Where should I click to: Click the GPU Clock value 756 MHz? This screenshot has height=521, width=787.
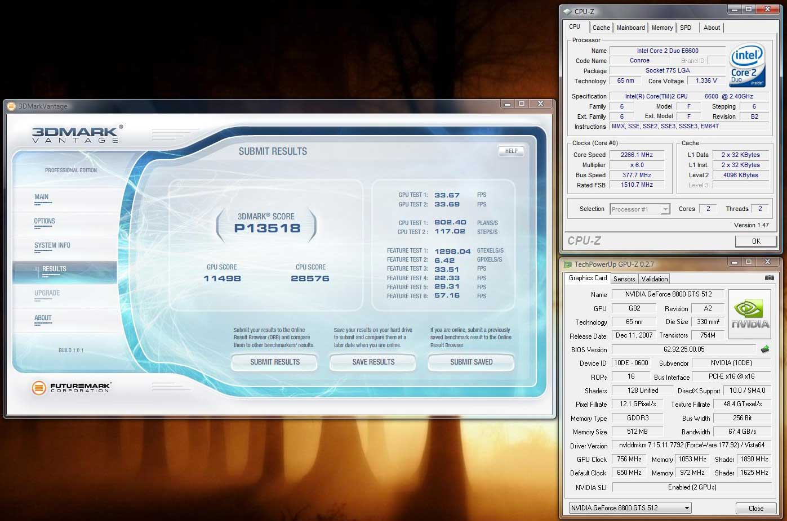[x=629, y=459]
